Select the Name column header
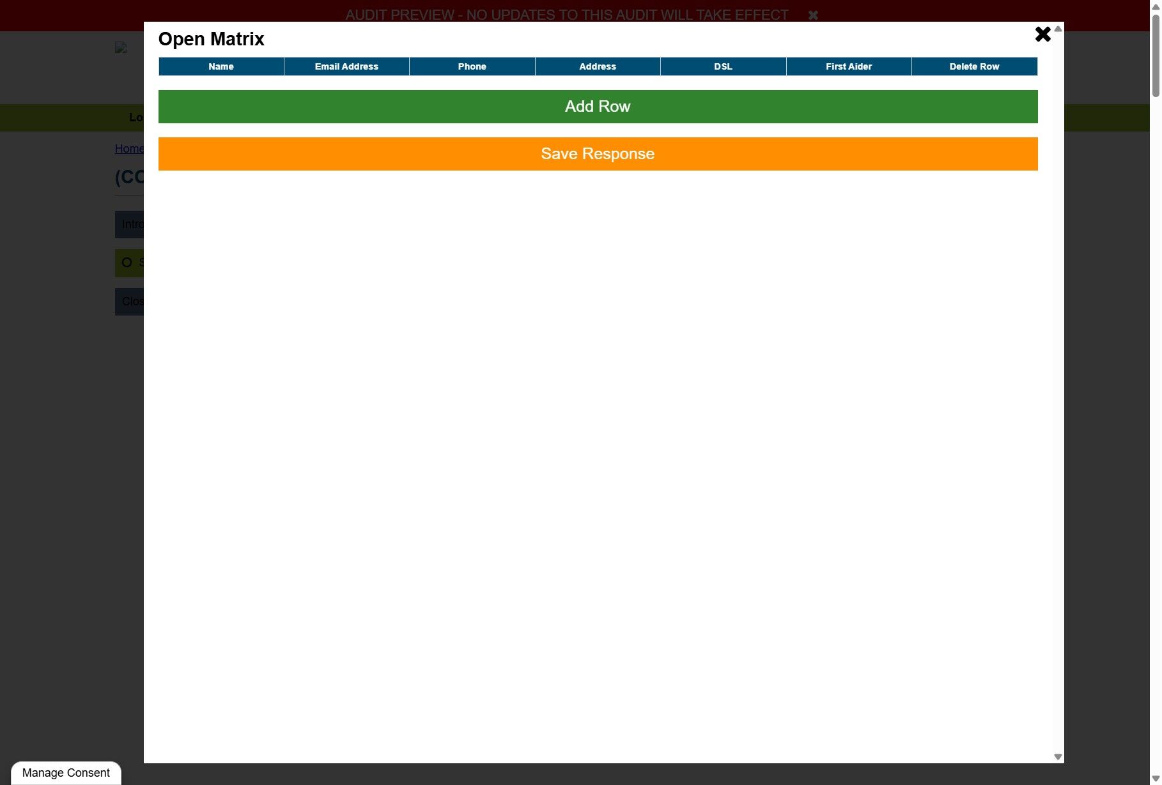Viewport: 1162px width, 785px height. coord(221,66)
